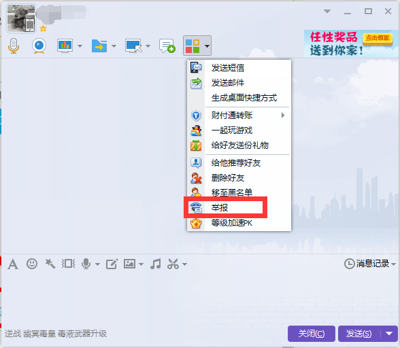
Task: Click 点击领取 on the banner
Action: pyautogui.click(x=378, y=38)
